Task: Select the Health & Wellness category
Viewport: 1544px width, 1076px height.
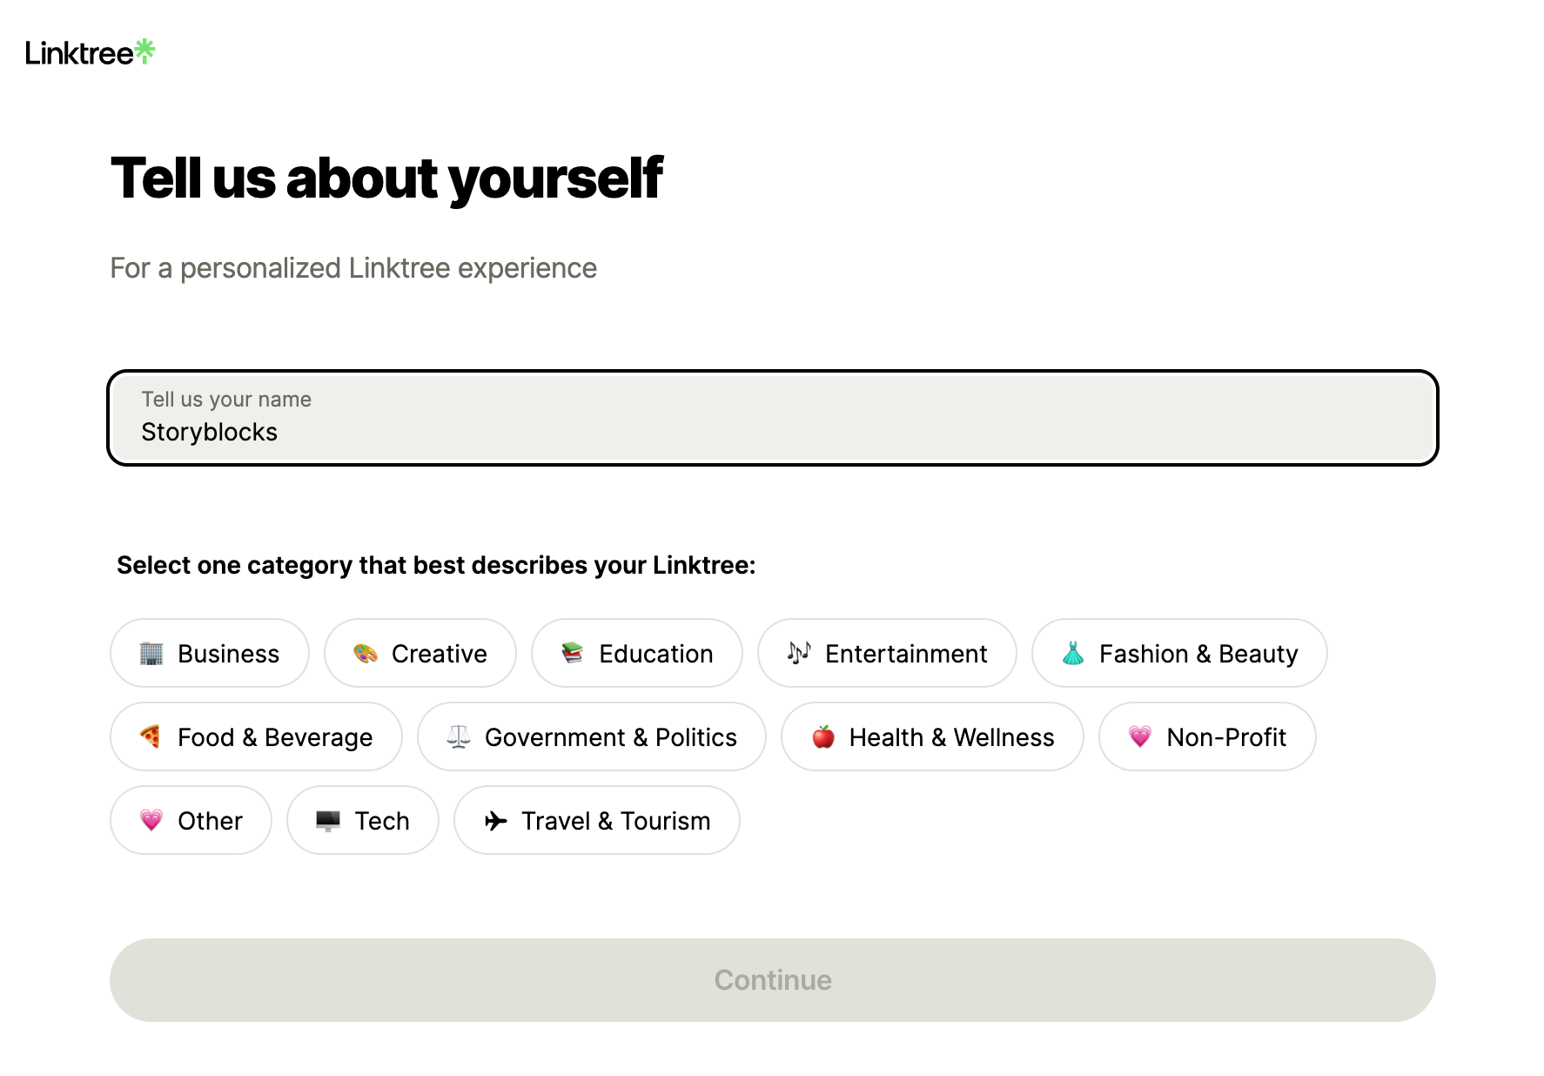Action: point(932,736)
